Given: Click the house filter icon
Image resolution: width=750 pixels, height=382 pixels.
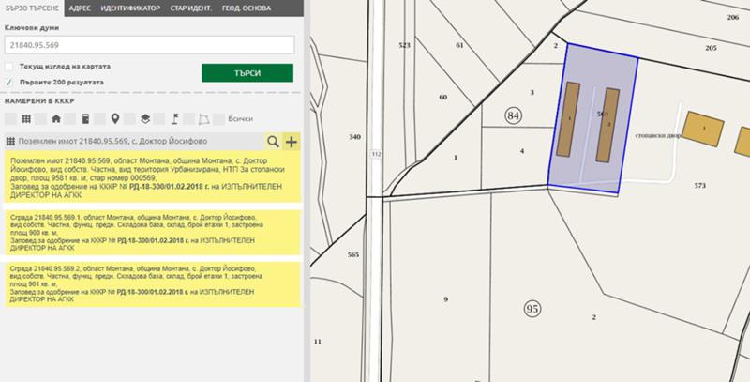Looking at the screenshot, I should (56, 119).
